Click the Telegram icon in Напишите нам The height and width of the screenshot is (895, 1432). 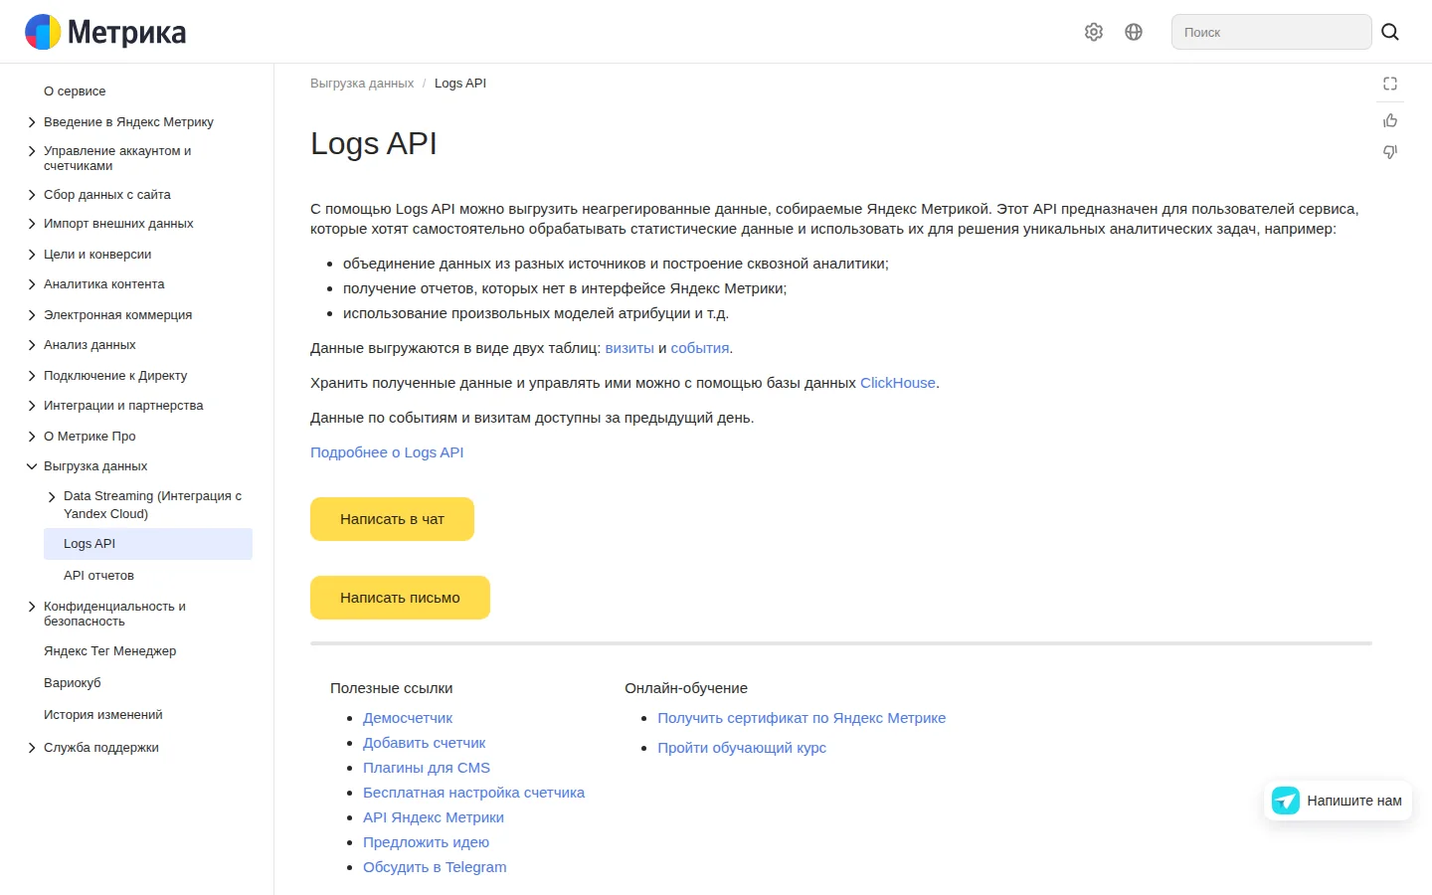1286,801
